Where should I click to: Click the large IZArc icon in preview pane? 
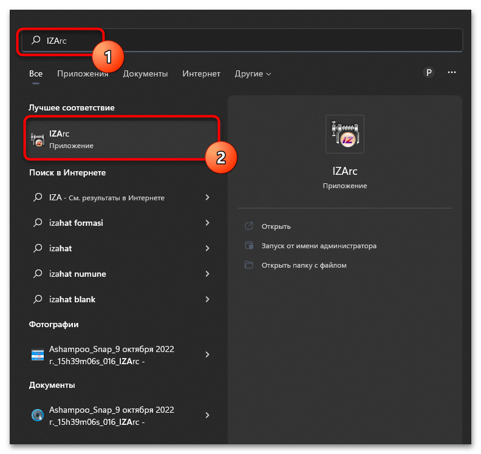tap(345, 134)
